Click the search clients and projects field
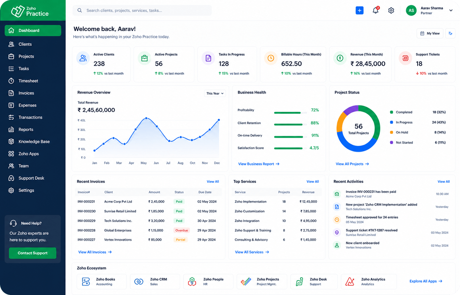The height and width of the screenshot is (295, 460). tap(142, 10)
